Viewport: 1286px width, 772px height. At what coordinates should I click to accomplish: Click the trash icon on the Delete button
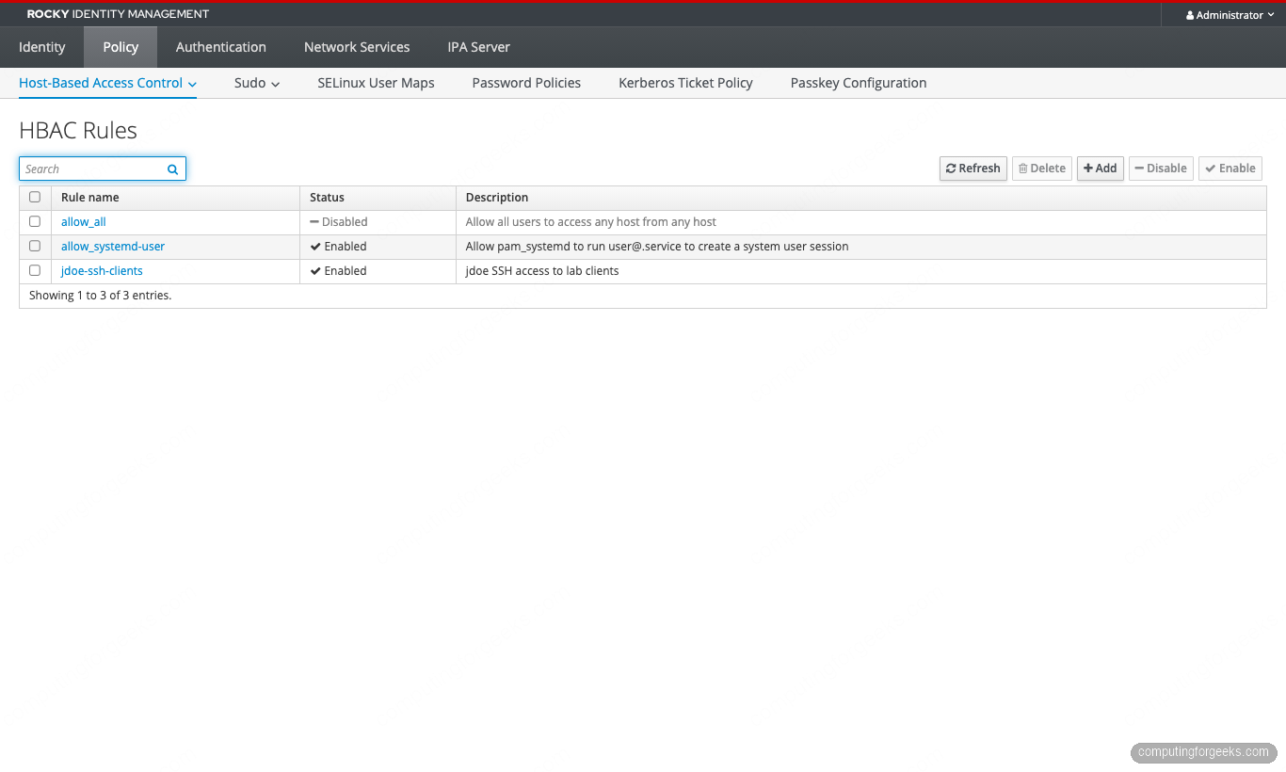pos(1023,168)
